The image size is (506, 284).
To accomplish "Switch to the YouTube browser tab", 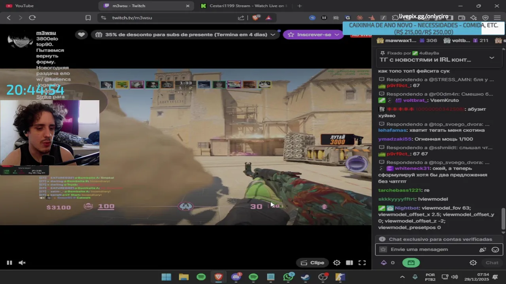I will tap(24, 6).
